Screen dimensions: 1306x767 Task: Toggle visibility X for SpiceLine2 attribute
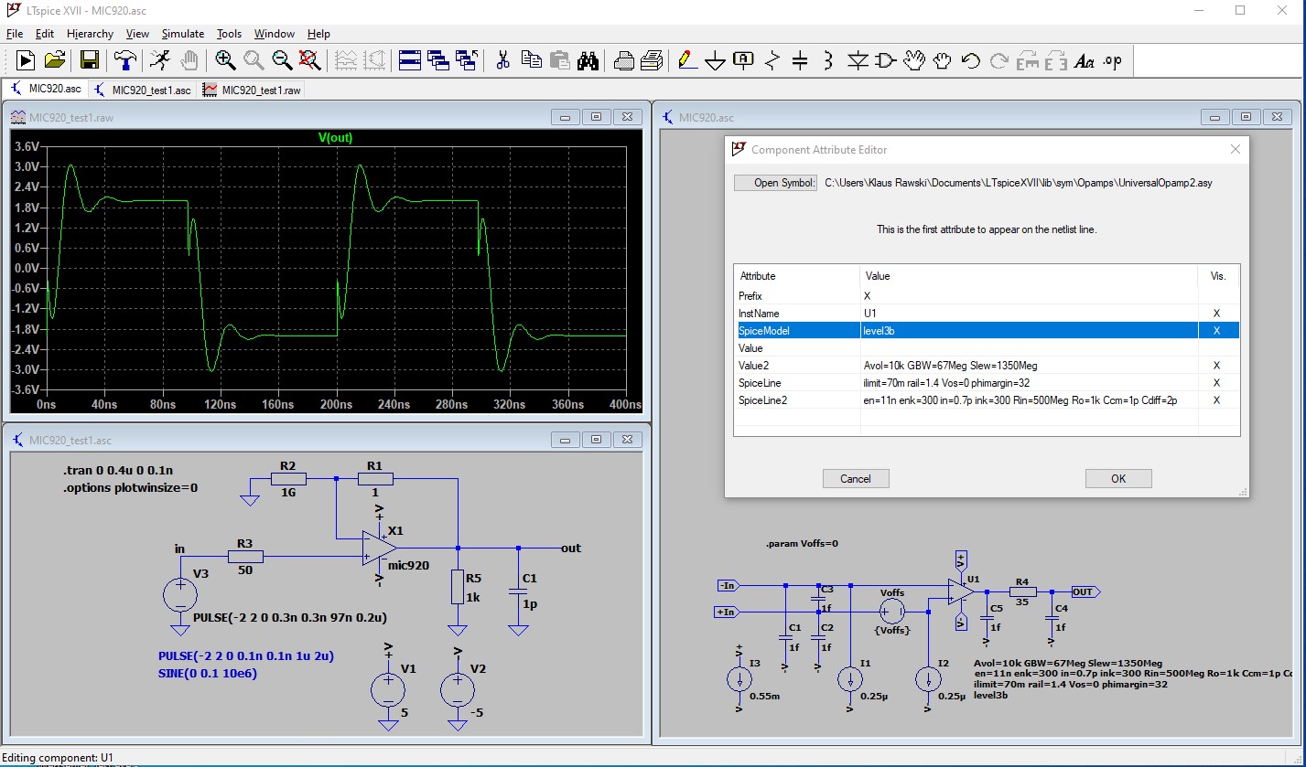[1216, 400]
